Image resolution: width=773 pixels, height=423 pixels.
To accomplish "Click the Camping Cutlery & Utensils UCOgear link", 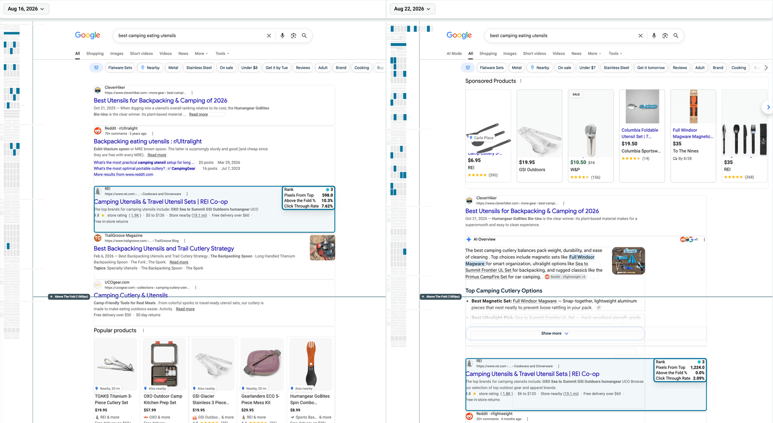I will click(131, 295).
